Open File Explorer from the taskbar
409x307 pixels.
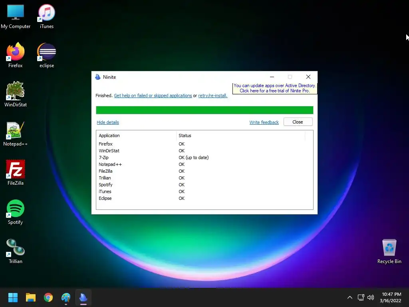(30, 297)
